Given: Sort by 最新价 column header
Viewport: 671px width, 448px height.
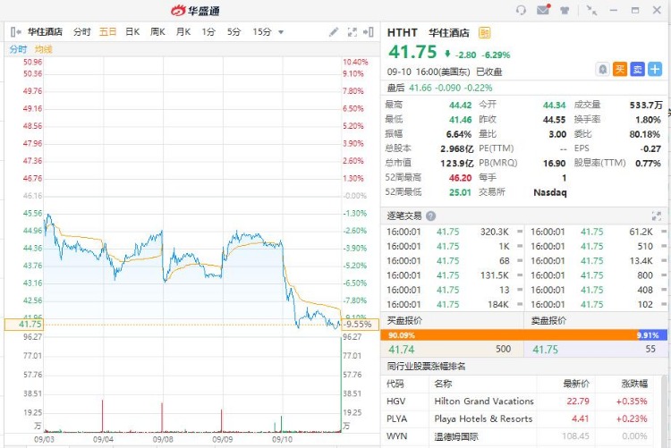Looking at the screenshot, I should point(576,384).
